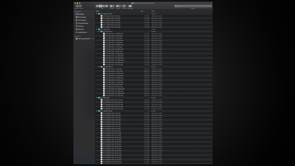Switch to gallery view

point(107,6)
